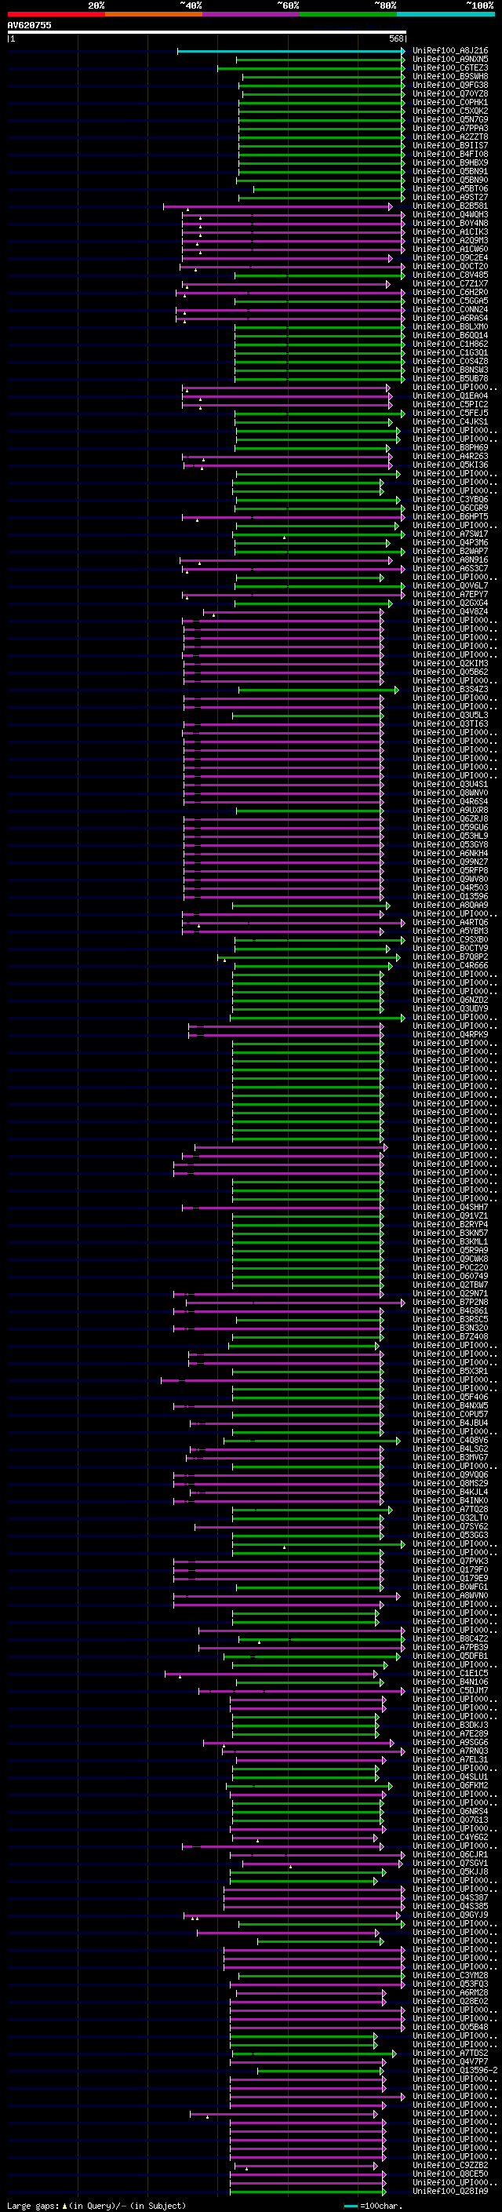Click the green ~80% identity legend segment
The height and width of the screenshot is (2212, 502).
[x=348, y=14]
